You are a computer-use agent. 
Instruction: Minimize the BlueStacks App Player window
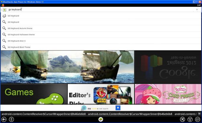point(194,2)
